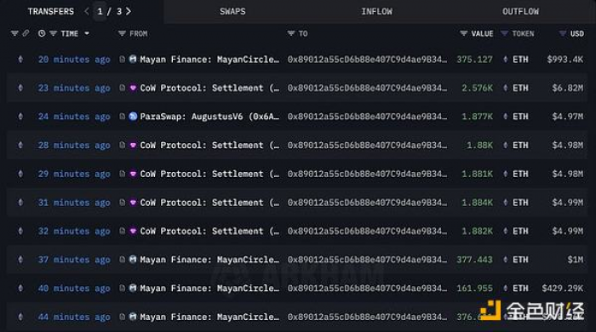Open the OUTFLOW tab
This screenshot has height=332, width=596.
click(520, 11)
